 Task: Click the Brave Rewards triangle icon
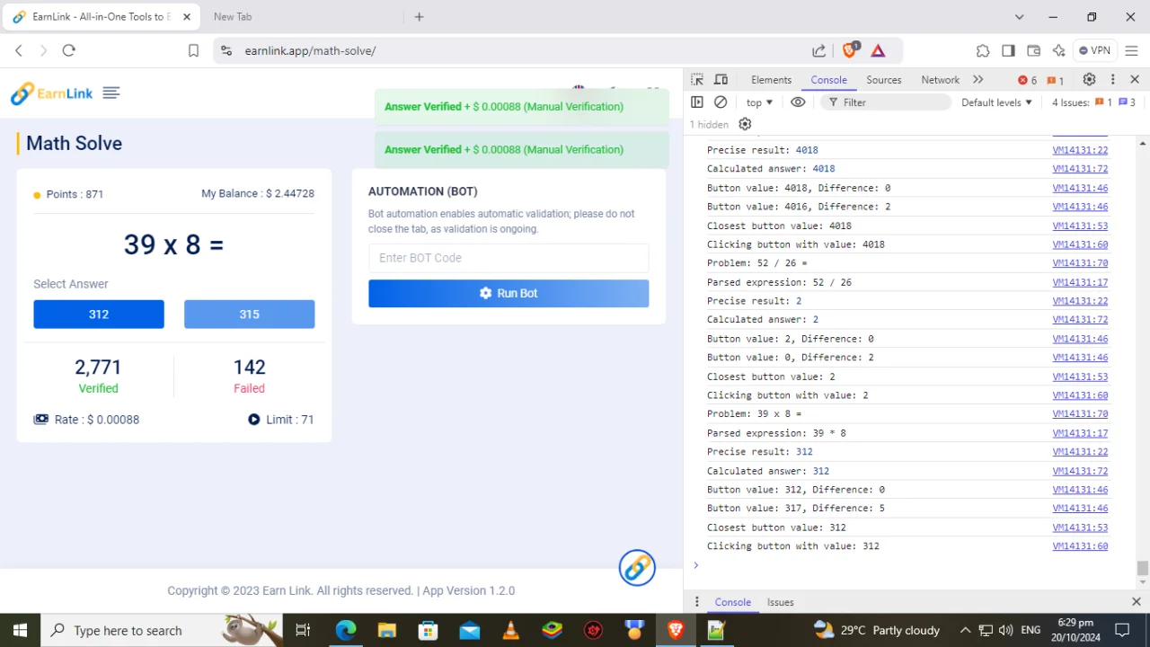(x=878, y=50)
